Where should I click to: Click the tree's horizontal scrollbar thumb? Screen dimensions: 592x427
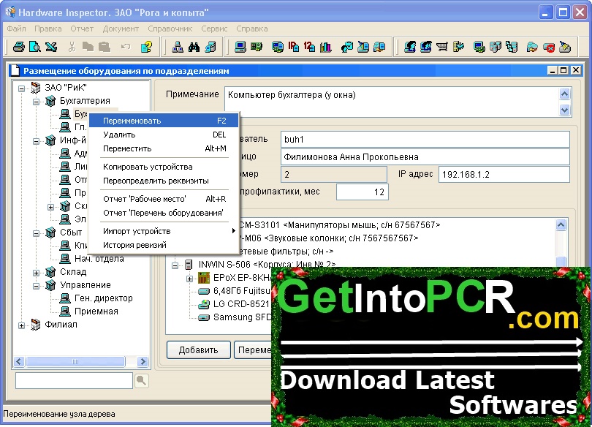tap(75, 362)
